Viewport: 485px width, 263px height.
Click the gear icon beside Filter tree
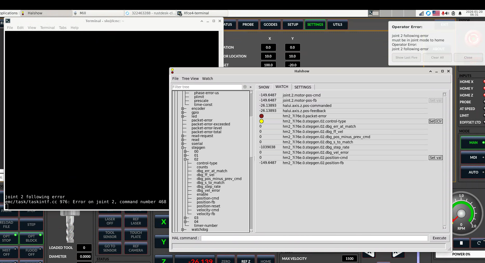245,87
